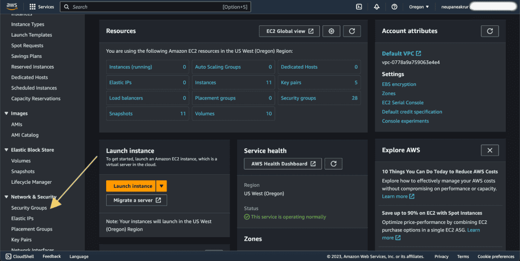Viewport: 520px width, 261px height.
Task: Open Elastic IPs in the sidebar
Action: click(22, 218)
